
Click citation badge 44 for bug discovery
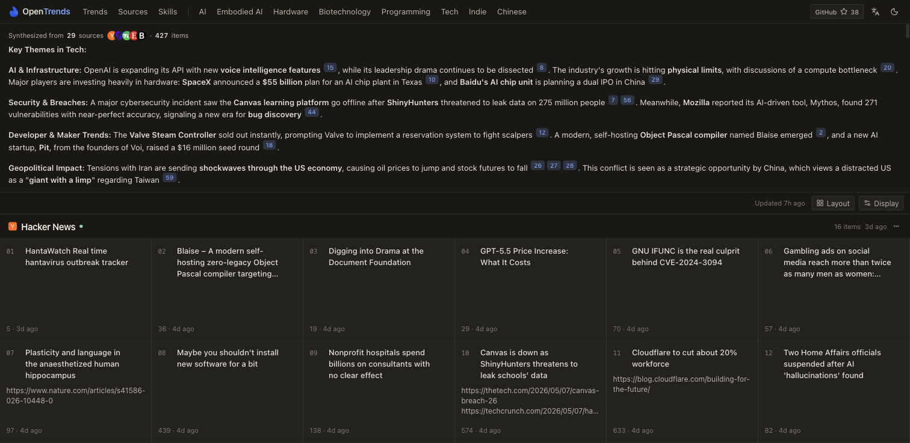click(x=311, y=112)
